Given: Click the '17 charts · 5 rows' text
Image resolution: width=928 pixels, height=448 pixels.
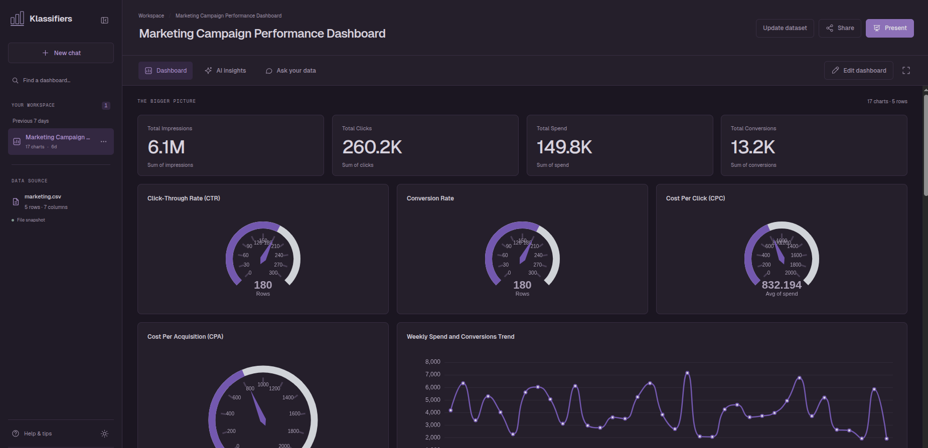Looking at the screenshot, I should pyautogui.click(x=887, y=101).
